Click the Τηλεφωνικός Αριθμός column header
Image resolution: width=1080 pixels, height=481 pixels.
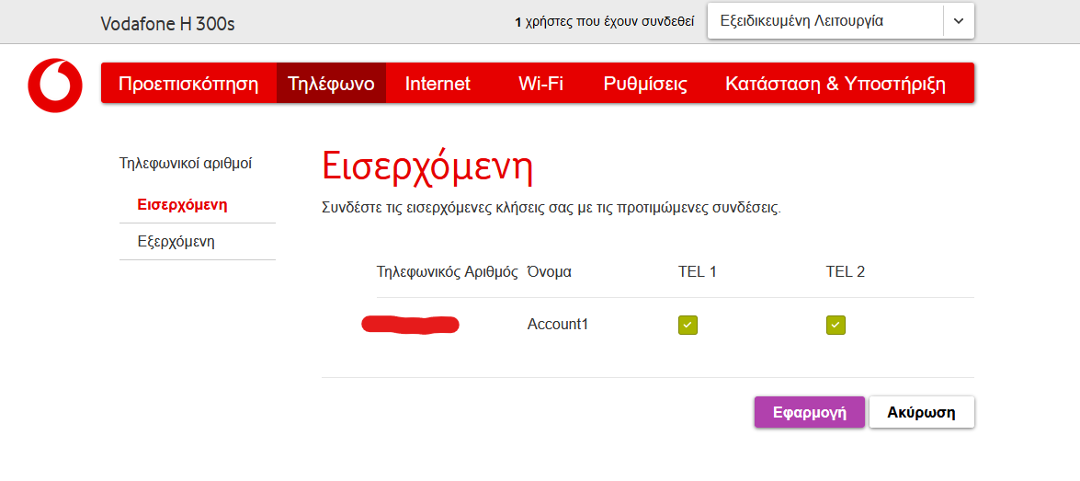click(x=447, y=271)
